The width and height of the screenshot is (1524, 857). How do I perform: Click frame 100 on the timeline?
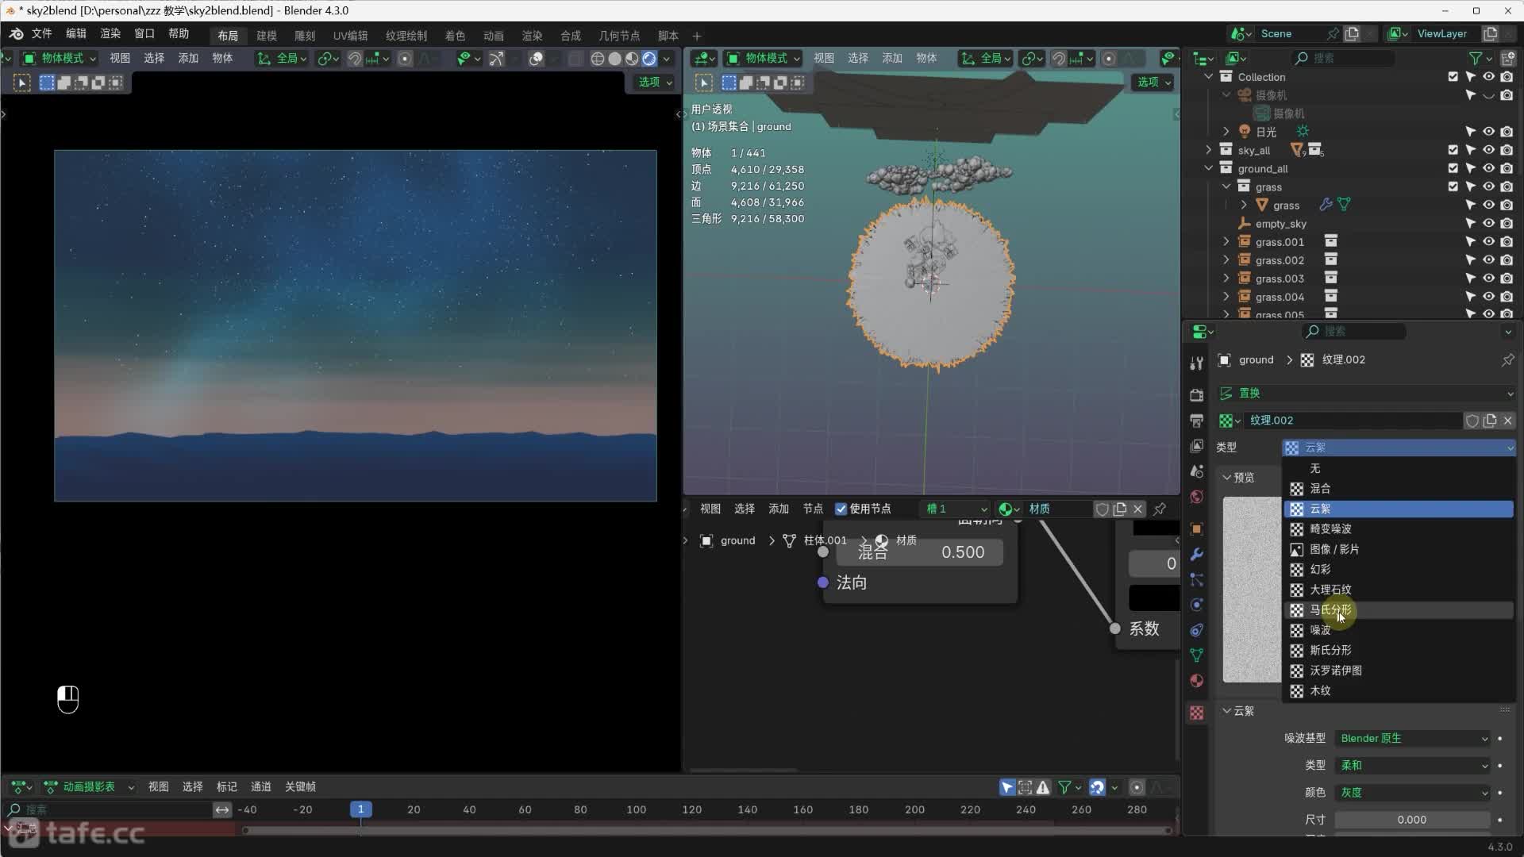coord(636,809)
